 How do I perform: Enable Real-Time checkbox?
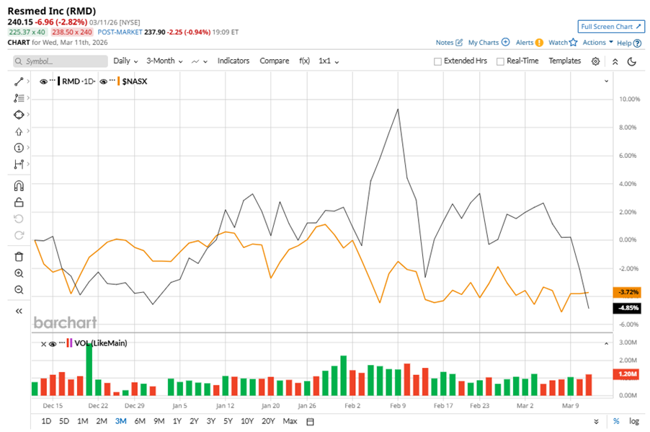(x=500, y=61)
